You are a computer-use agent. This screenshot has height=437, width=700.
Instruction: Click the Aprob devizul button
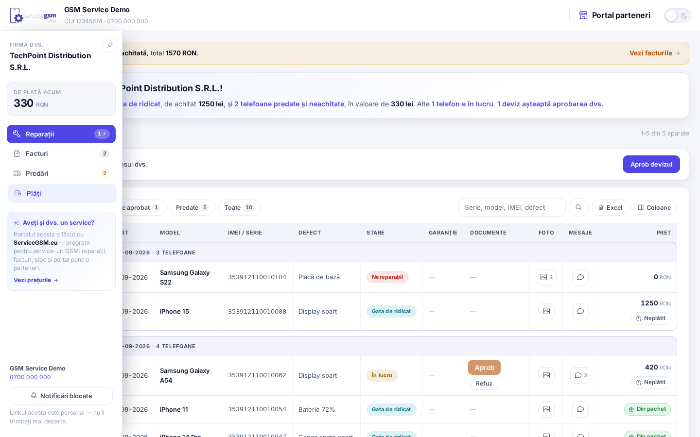[x=651, y=164]
